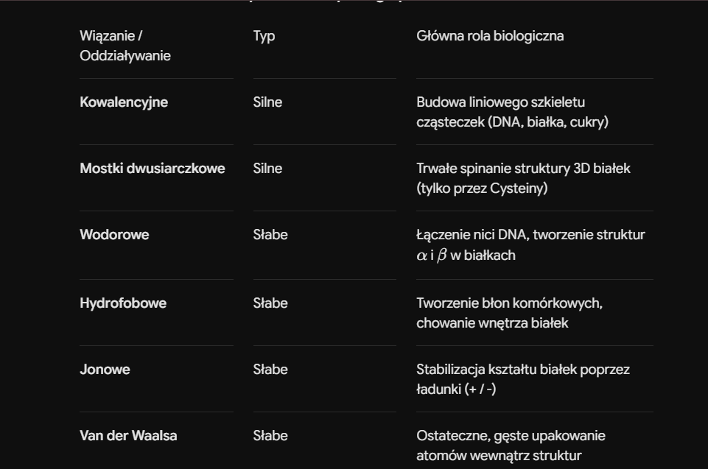Select the 'Mostki dwusiarczkowe' row label

click(153, 169)
